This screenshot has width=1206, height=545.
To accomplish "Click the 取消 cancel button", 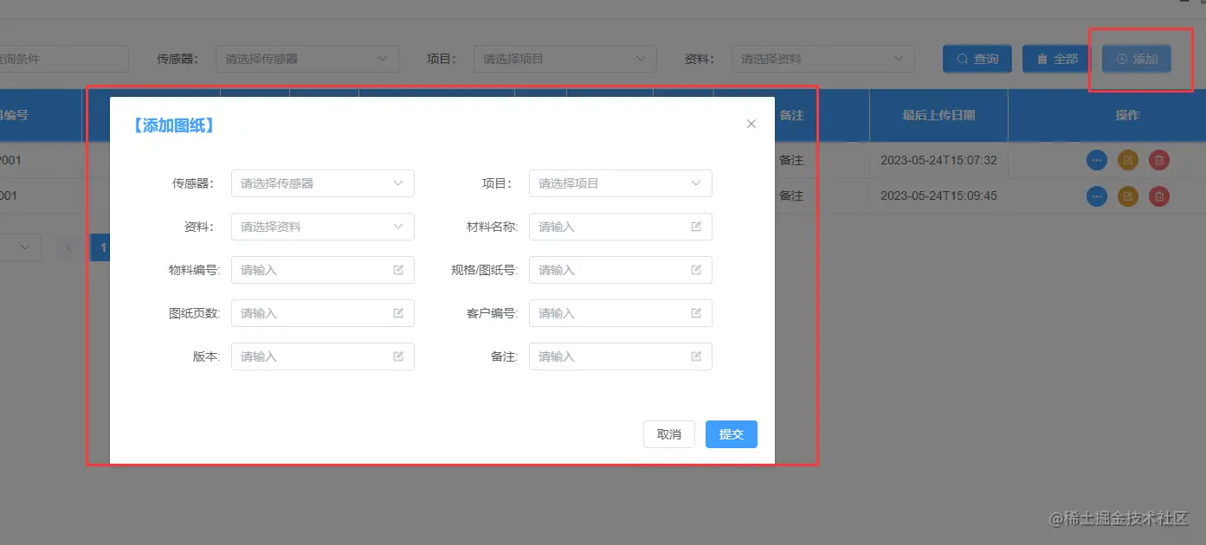I will pyautogui.click(x=669, y=434).
